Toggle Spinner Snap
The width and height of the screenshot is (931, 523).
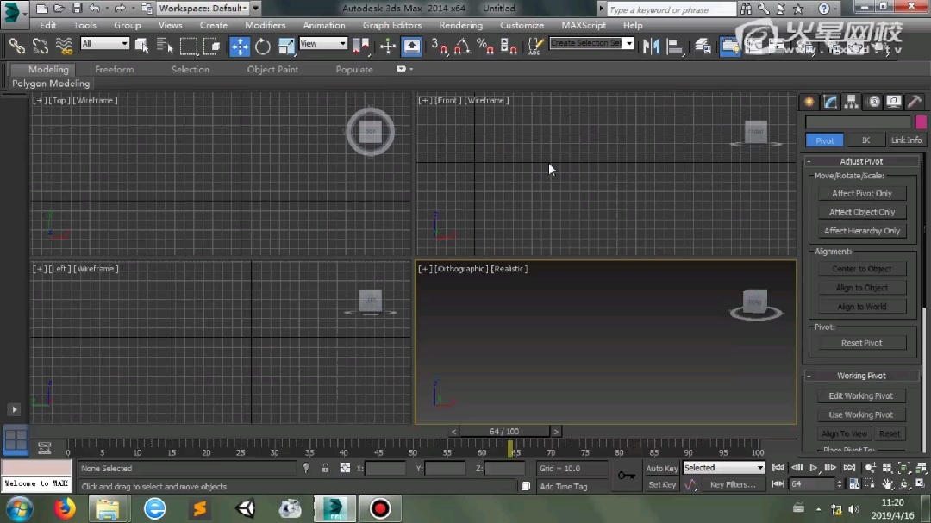coord(509,46)
